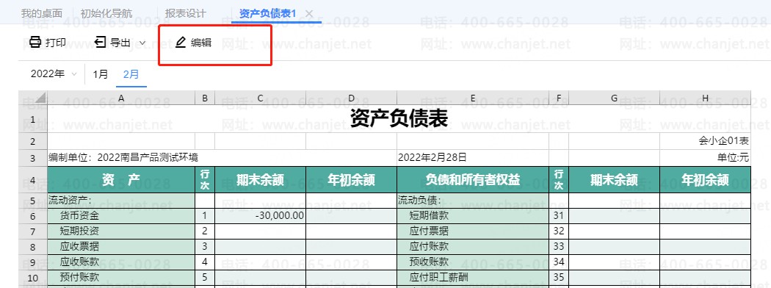Expand the 导出 dropdown arrow
The image size is (771, 288).
(x=142, y=43)
